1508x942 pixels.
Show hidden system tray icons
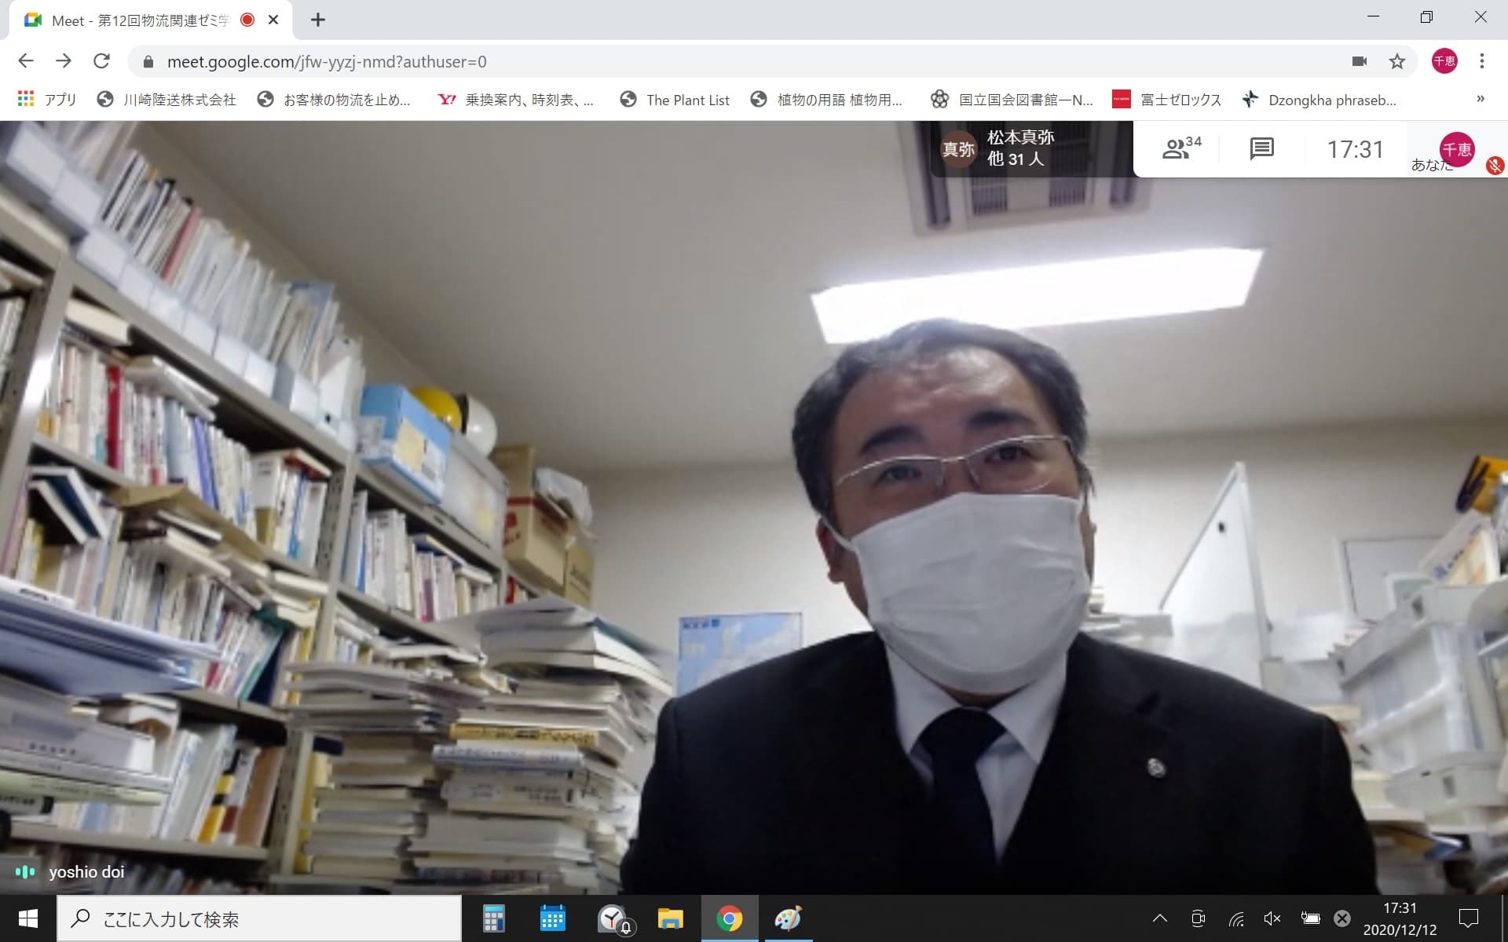1159,918
